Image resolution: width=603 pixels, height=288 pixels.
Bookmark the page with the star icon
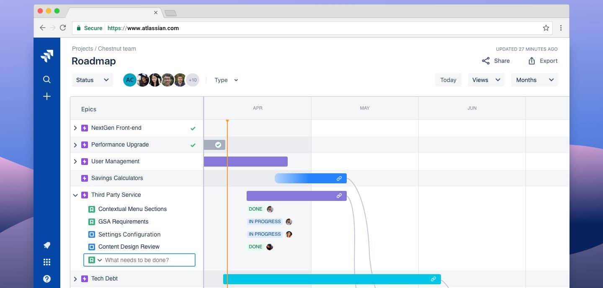tap(546, 28)
